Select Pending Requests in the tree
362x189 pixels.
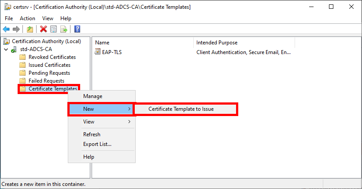pos(49,73)
